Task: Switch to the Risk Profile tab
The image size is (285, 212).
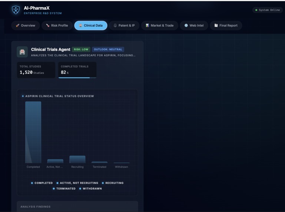Action: coord(57,26)
